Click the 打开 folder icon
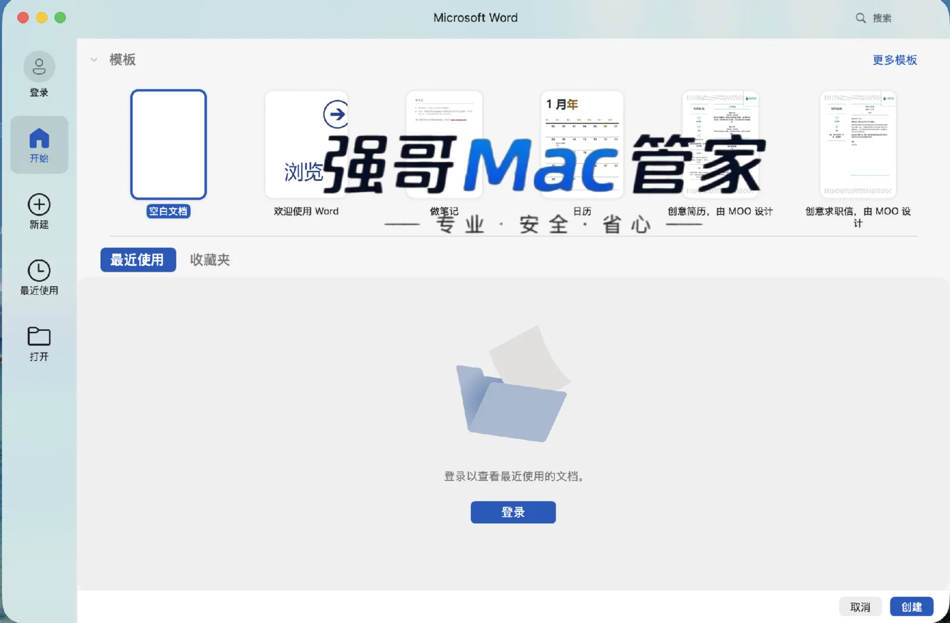 39,336
